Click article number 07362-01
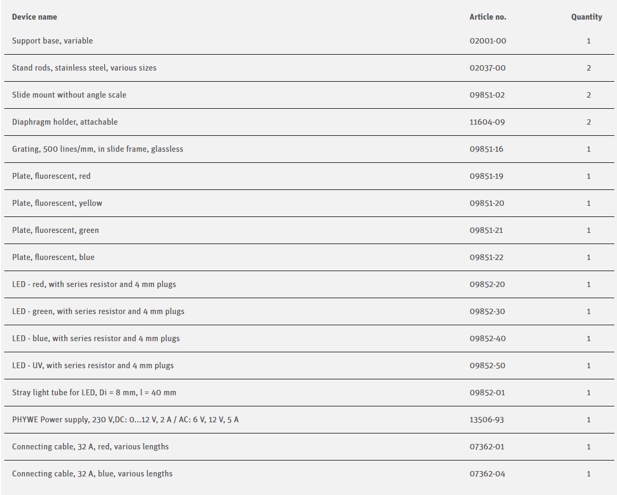Image resolution: width=617 pixels, height=495 pixels. 487,447
